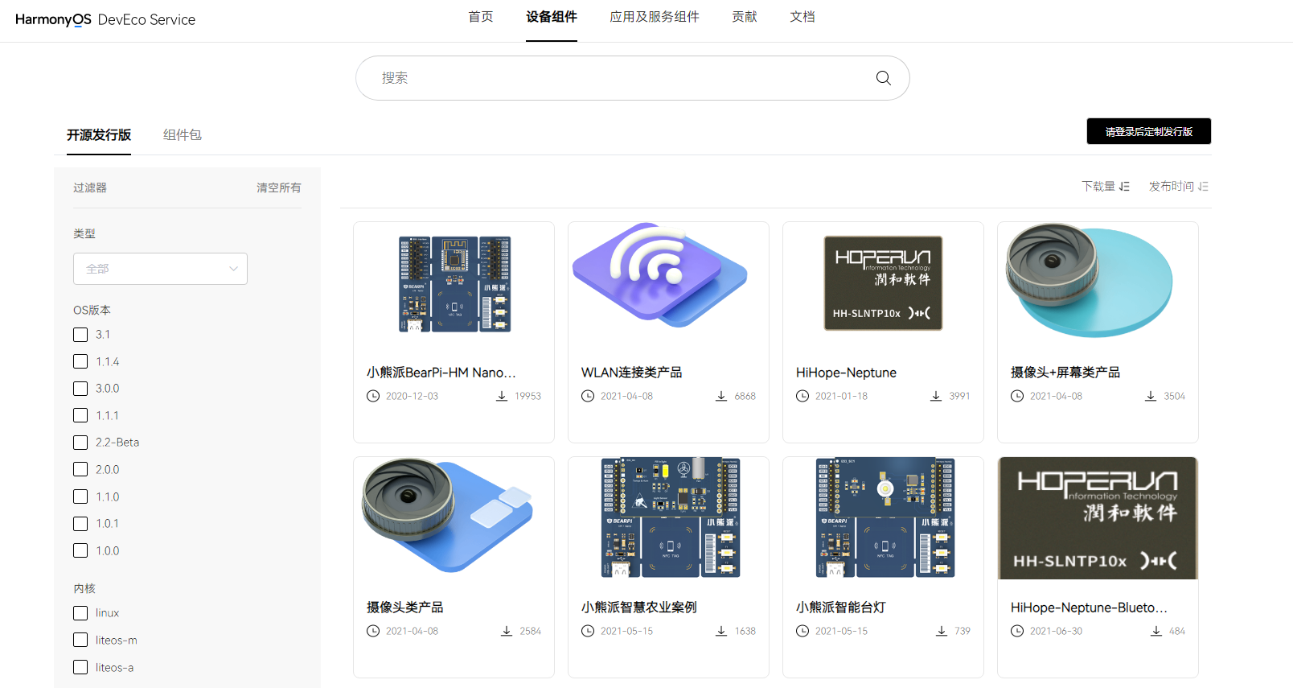Click the 小熊派智慧农业案例 board thumbnail

[671, 518]
